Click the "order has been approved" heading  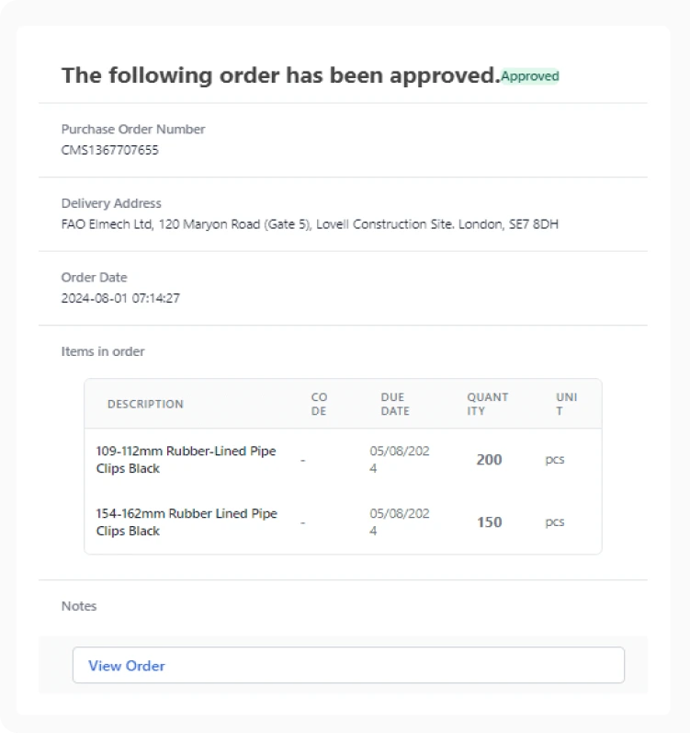pyautogui.click(x=279, y=75)
